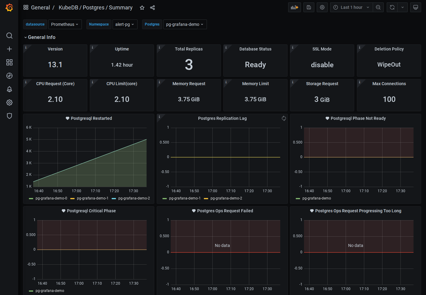Open the Create plus icon in sidebar

coord(9,49)
